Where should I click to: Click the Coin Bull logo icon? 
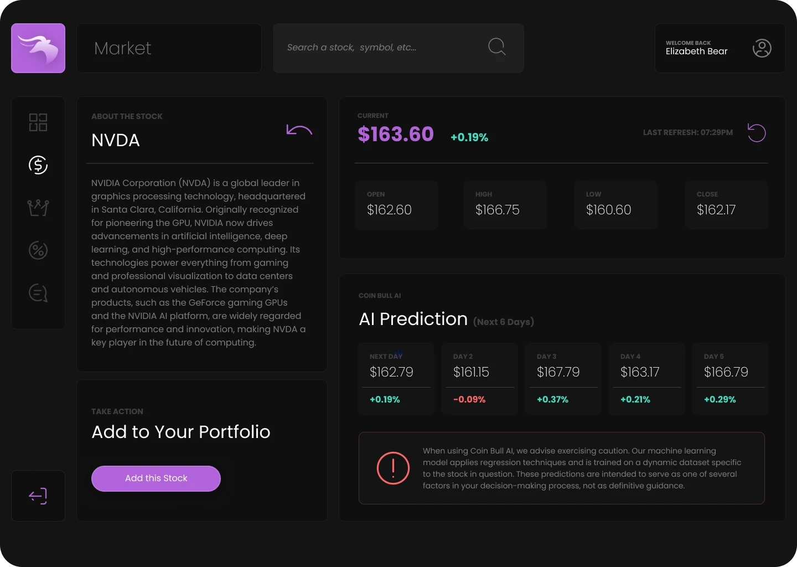[38, 48]
